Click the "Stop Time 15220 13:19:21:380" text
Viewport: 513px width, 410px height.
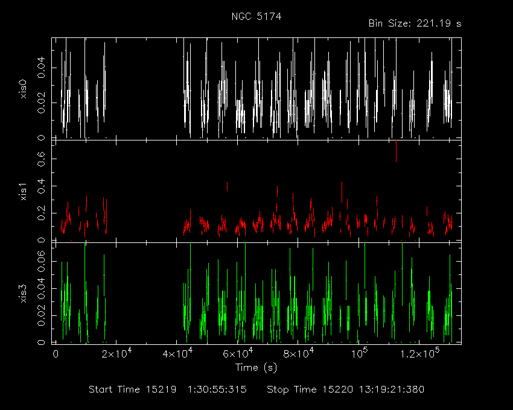[x=345, y=389]
